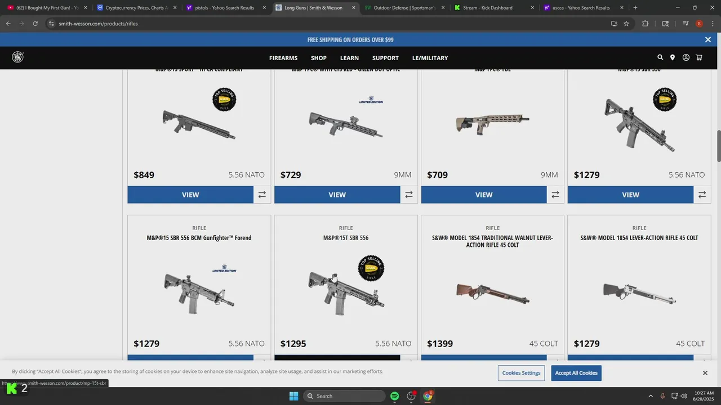Viewport: 721px width, 405px height.
Task: View the $729 M&P FPC rifle
Action: click(337, 195)
